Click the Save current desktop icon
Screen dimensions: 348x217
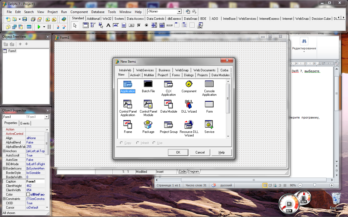pos(188,12)
